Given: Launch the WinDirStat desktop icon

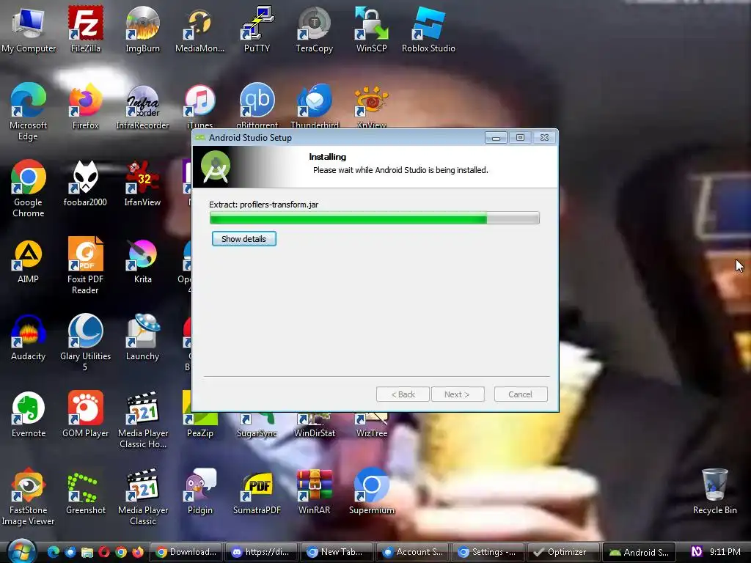Looking at the screenshot, I should tap(314, 425).
